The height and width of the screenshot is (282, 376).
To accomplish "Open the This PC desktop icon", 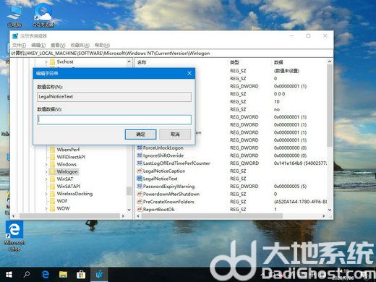I will coord(14,16).
